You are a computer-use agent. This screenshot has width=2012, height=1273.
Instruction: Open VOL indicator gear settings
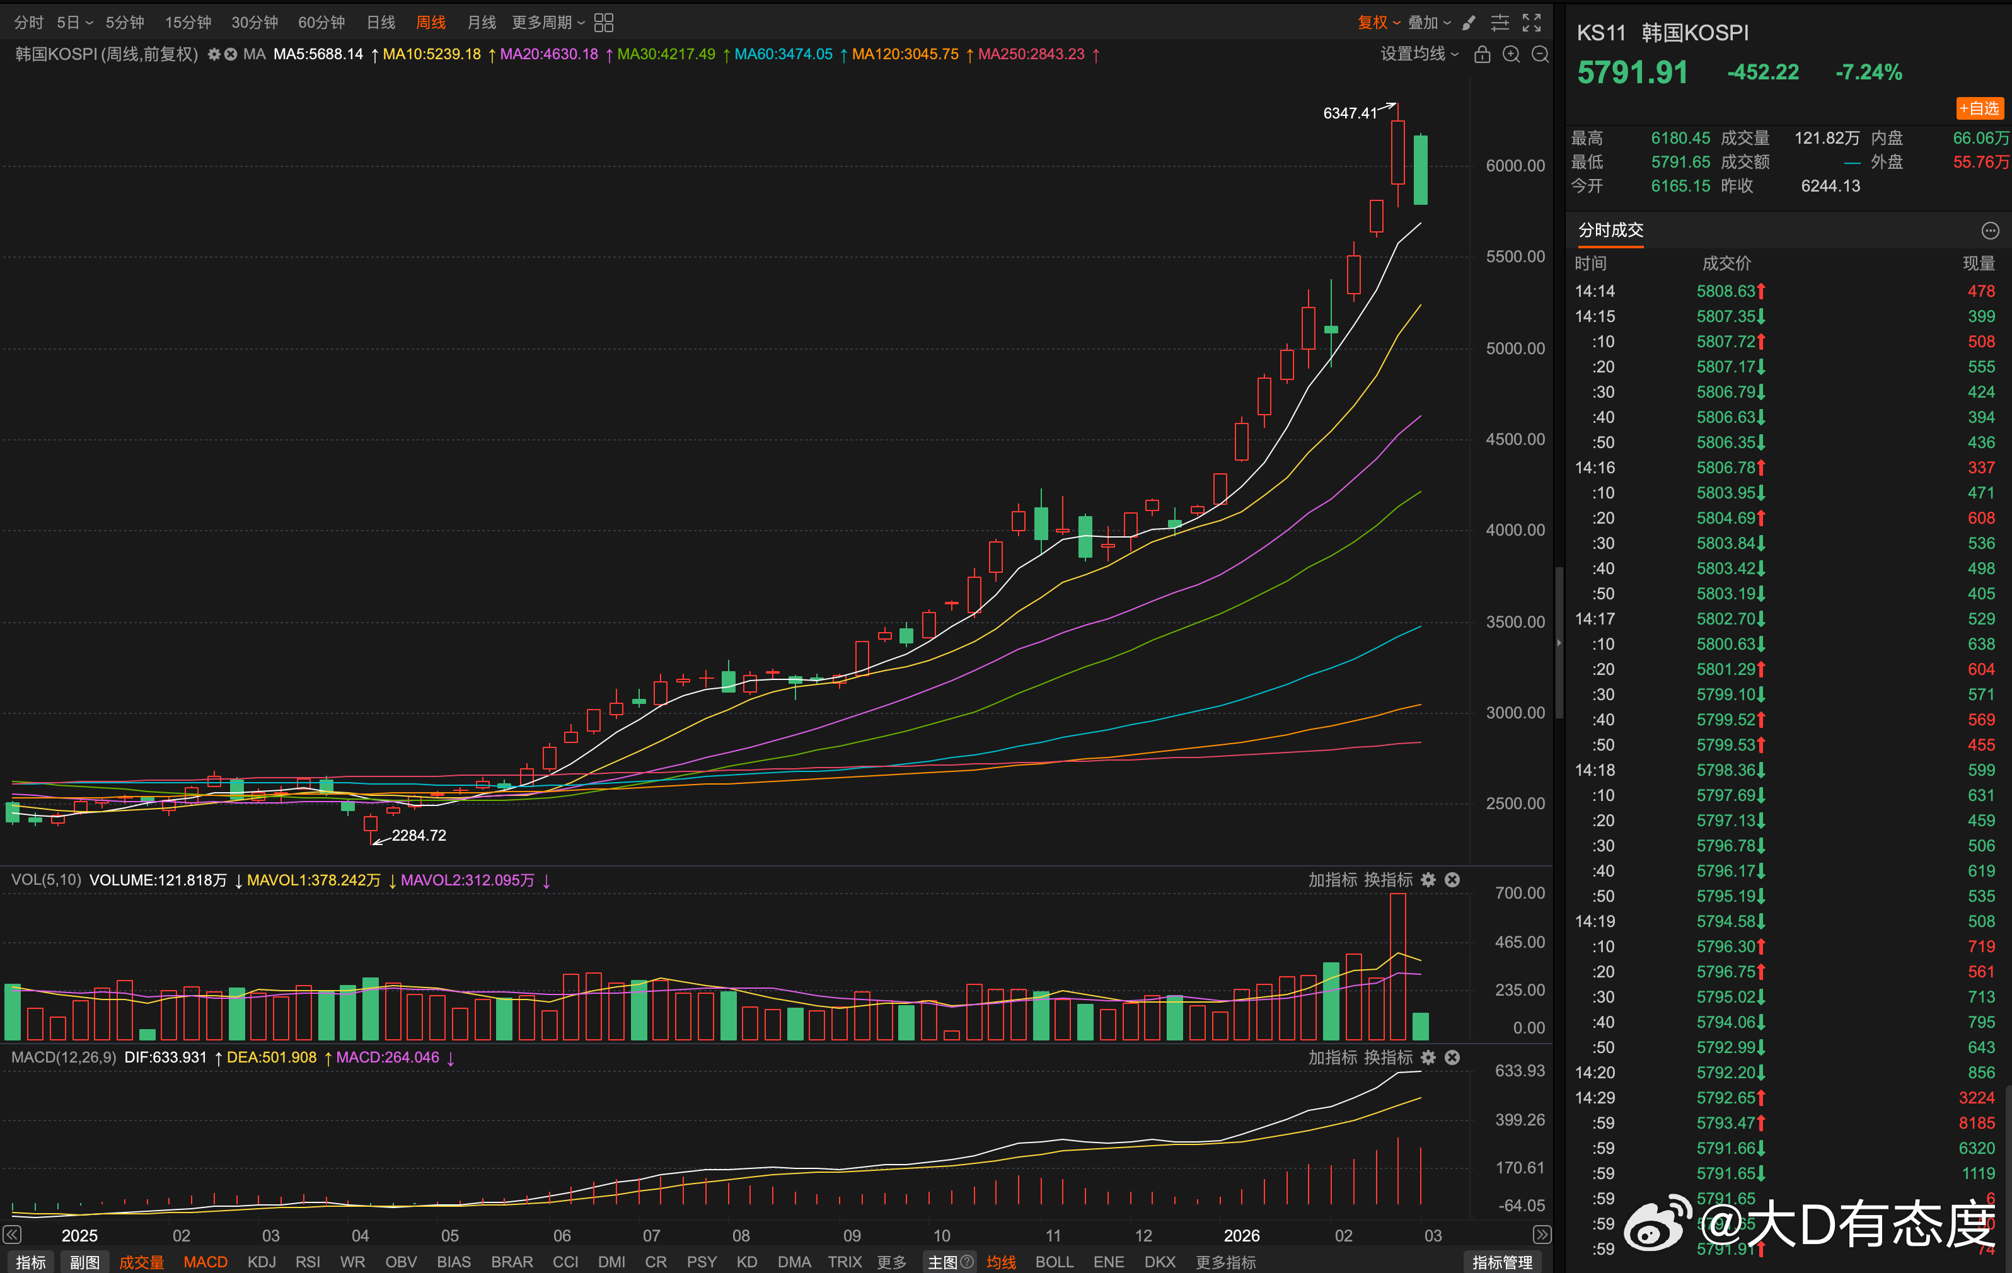point(1429,880)
